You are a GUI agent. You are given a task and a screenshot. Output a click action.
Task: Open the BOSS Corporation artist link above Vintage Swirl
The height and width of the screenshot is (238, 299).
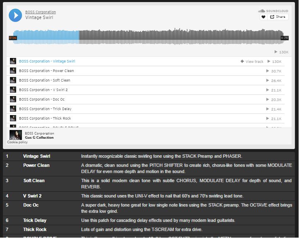(41, 12)
